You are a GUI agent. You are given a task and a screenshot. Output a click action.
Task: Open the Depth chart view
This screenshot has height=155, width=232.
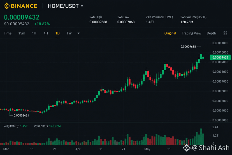tap(211, 33)
